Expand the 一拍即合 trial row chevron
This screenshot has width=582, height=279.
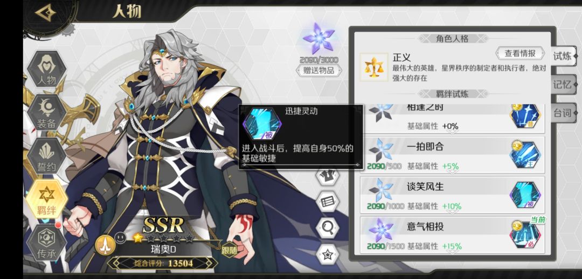(452, 171)
